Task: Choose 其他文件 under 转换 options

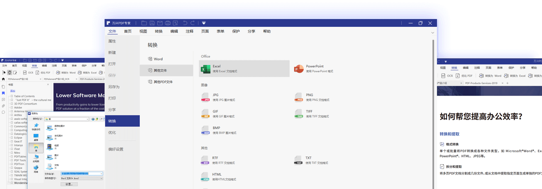Action: coord(166,71)
